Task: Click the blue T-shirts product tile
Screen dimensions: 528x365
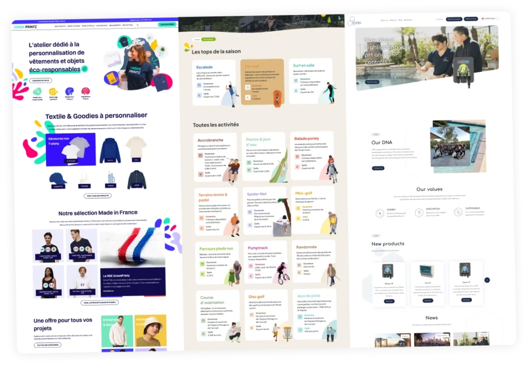Action: [71, 151]
